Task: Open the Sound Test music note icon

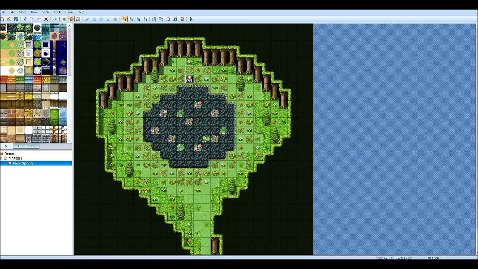Action: pos(175,19)
